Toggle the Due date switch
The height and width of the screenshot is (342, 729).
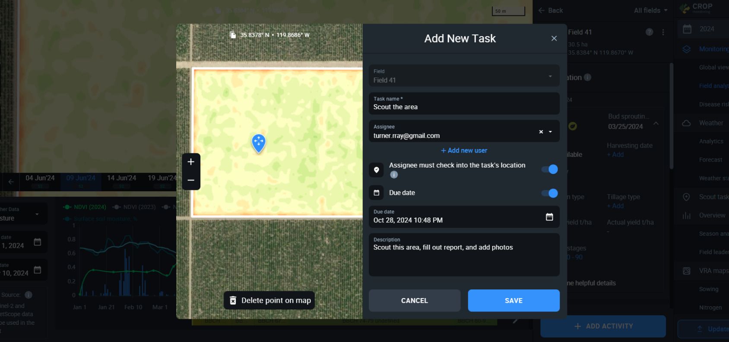tap(550, 193)
